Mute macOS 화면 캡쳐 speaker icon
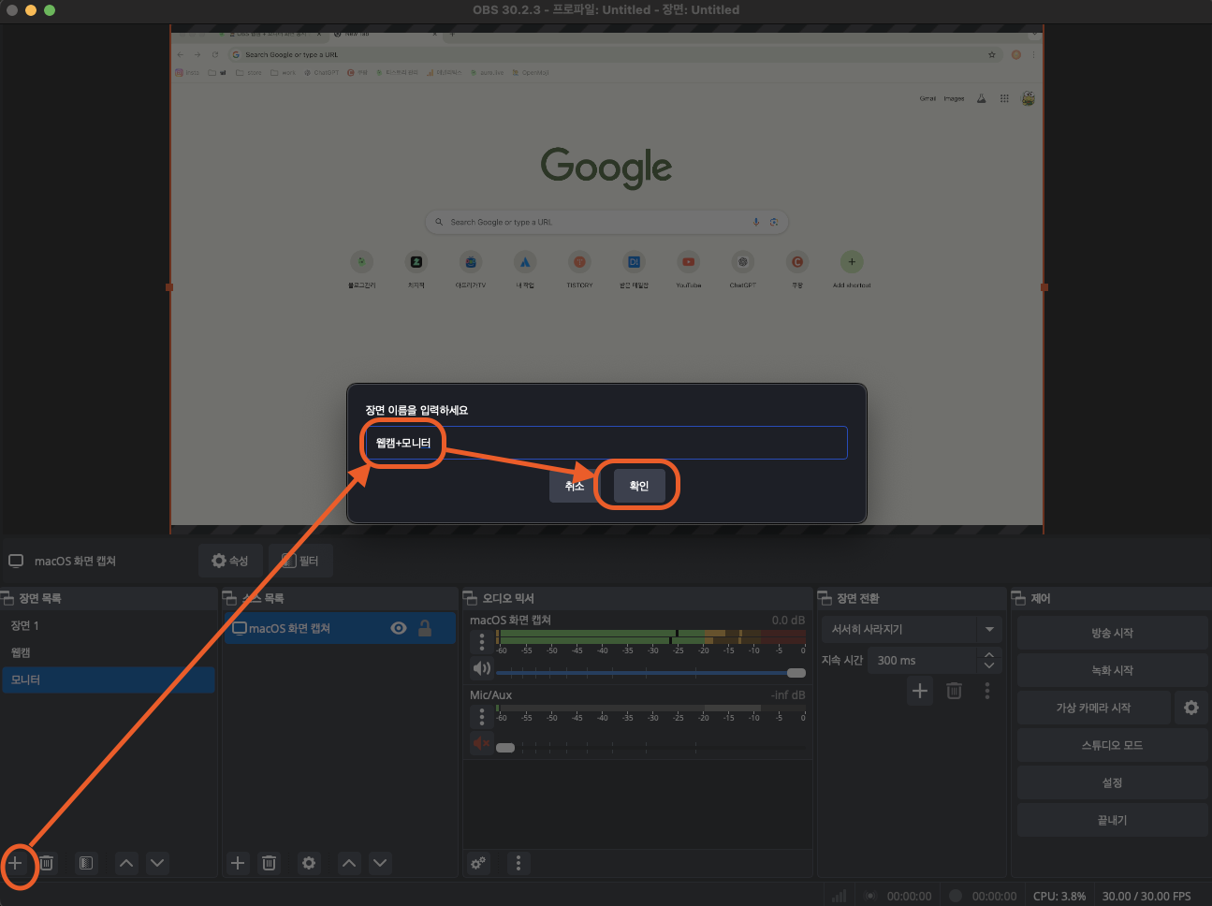 [x=482, y=668]
